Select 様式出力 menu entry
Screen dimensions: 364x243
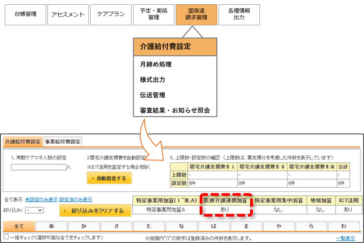pos(152,79)
